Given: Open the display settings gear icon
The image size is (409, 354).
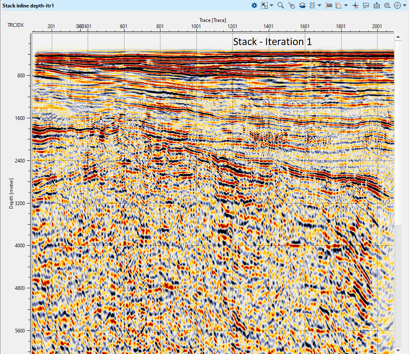Looking at the screenshot, I should (x=254, y=5).
